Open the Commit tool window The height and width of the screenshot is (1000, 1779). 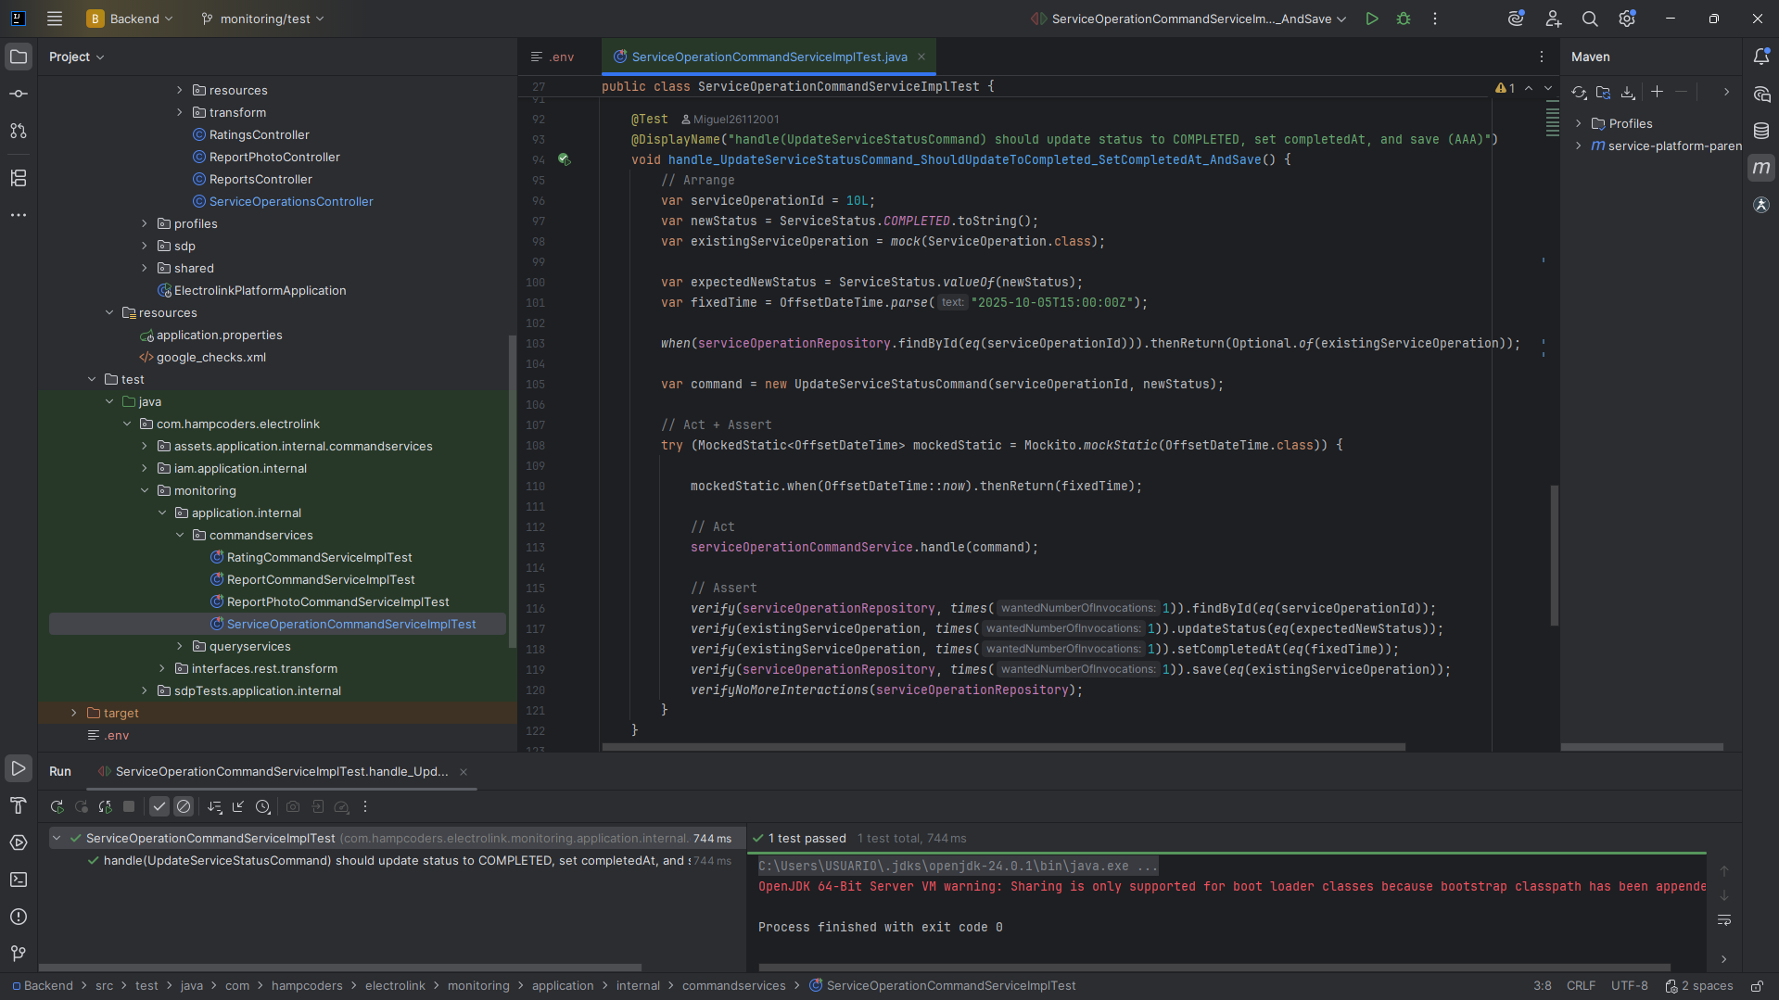click(x=19, y=94)
